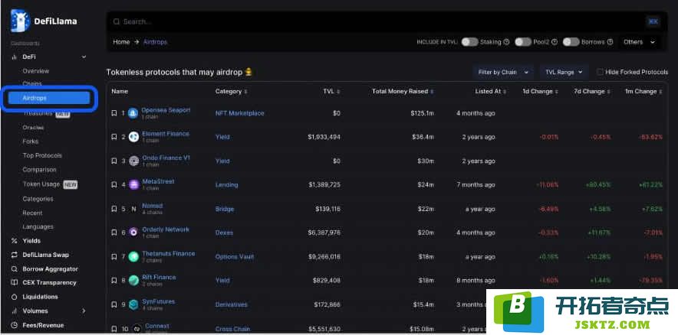
Task: Click the search magnifier icon
Action: pos(117,21)
